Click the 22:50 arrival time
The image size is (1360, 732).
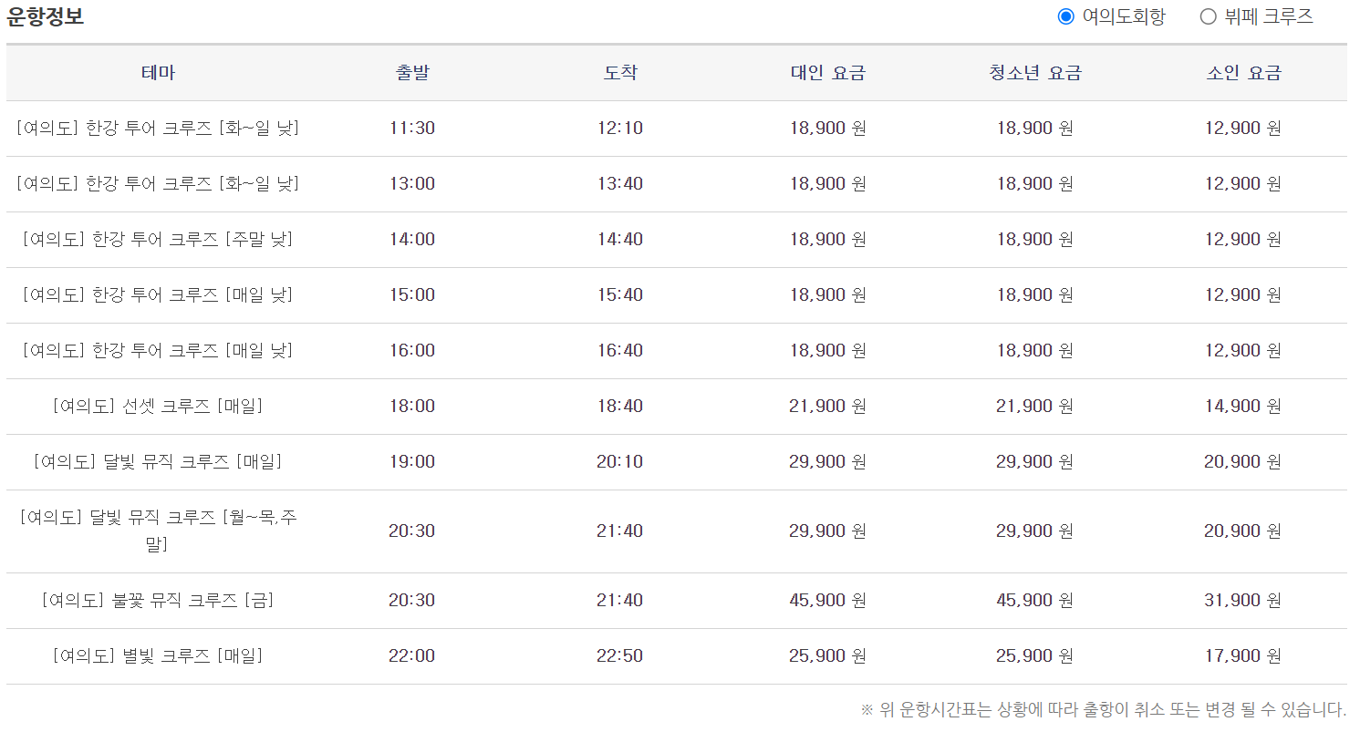pos(620,655)
